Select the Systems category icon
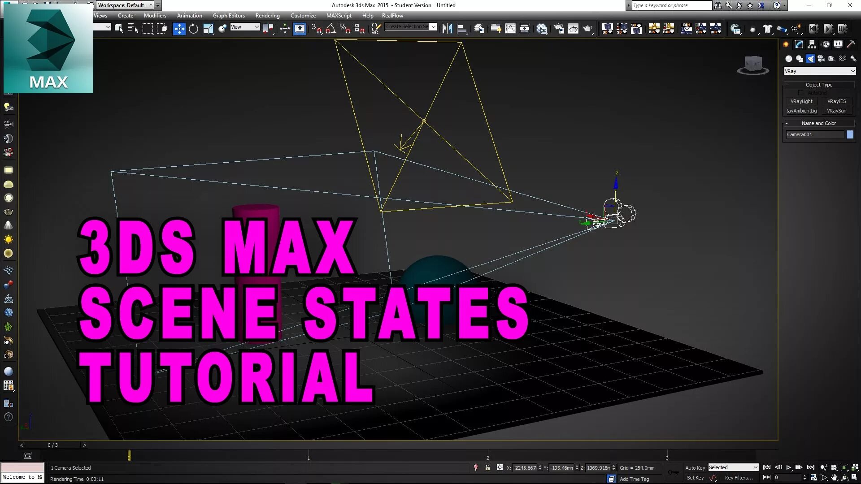 pos(853,59)
